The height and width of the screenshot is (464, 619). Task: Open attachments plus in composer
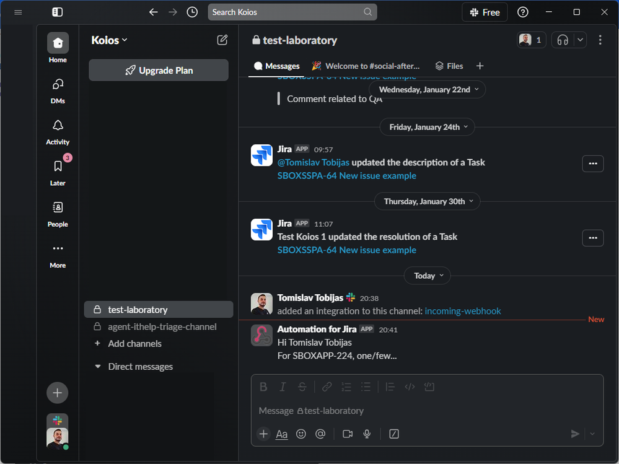(x=263, y=434)
